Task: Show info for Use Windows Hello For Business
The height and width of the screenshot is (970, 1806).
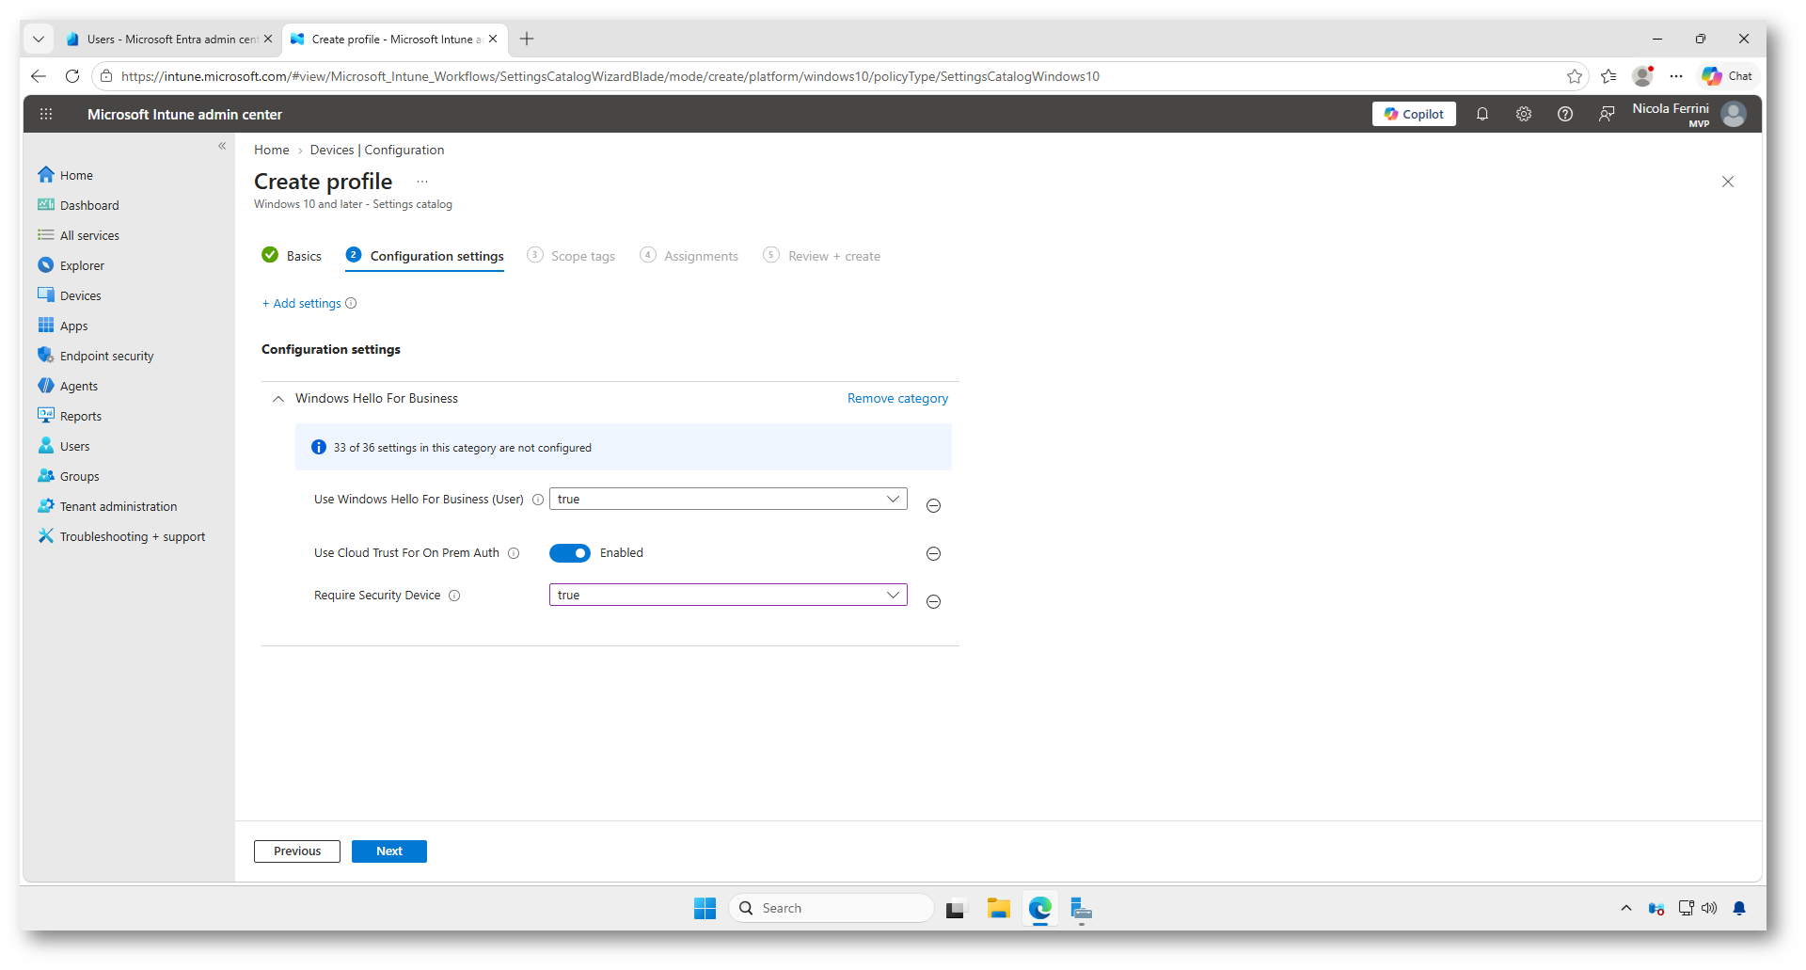Action: pos(538,500)
